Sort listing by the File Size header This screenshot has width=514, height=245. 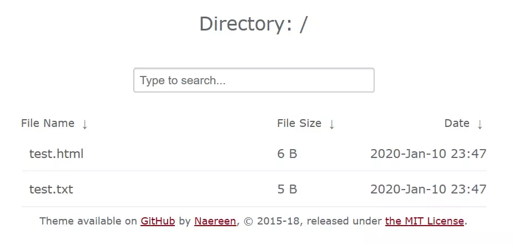tap(299, 124)
